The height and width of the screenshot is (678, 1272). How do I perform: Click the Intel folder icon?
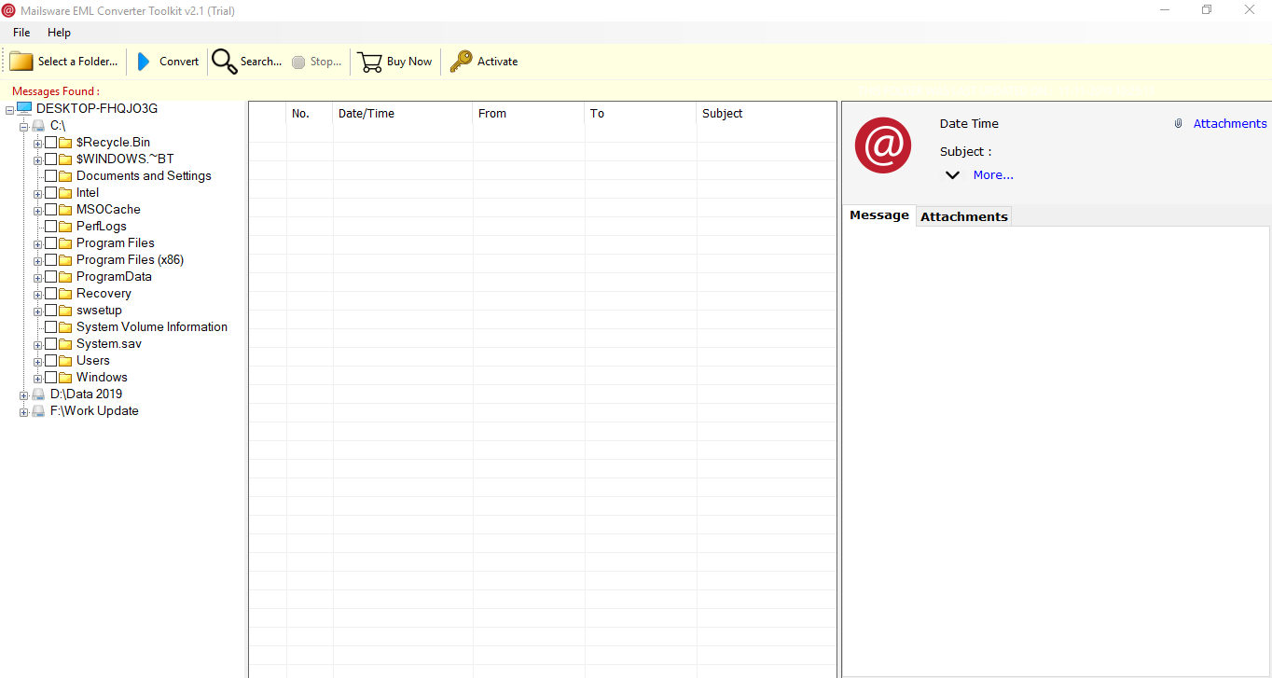65,193
